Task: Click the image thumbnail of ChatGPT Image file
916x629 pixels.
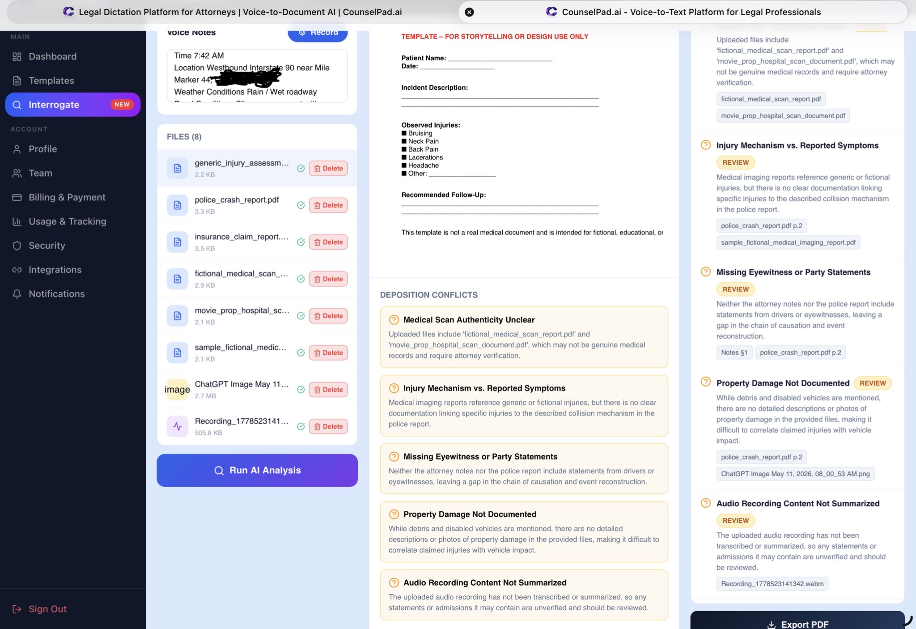Action: pyautogui.click(x=178, y=390)
